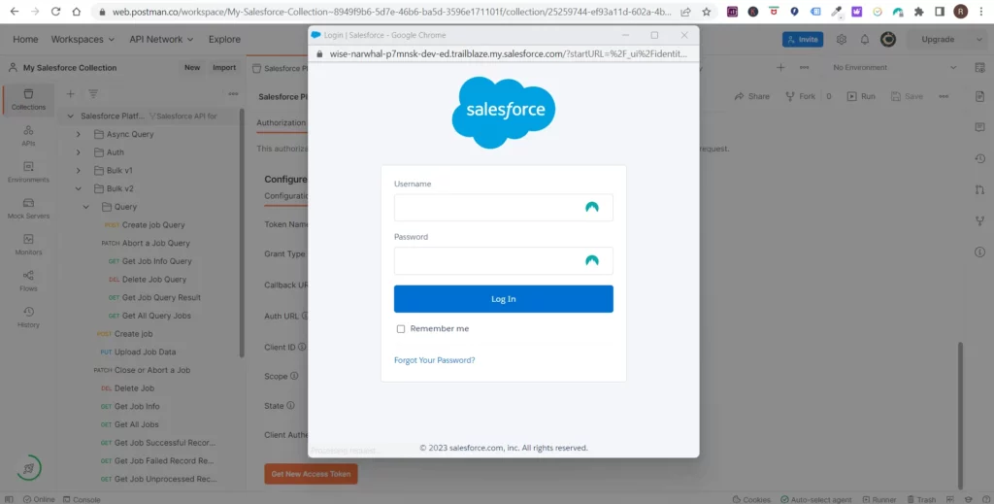Screen dimensions: 994x504
Task: Open the APIs sidebar section
Action: click(x=28, y=136)
